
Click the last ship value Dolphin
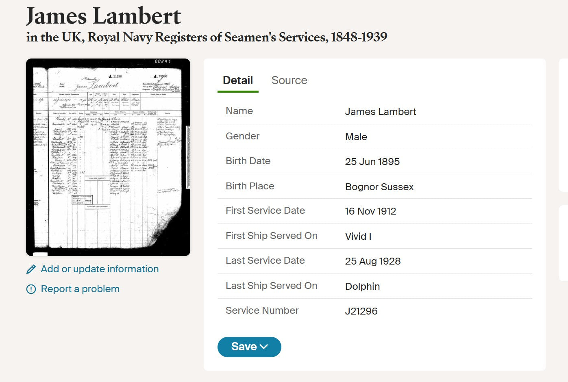362,286
